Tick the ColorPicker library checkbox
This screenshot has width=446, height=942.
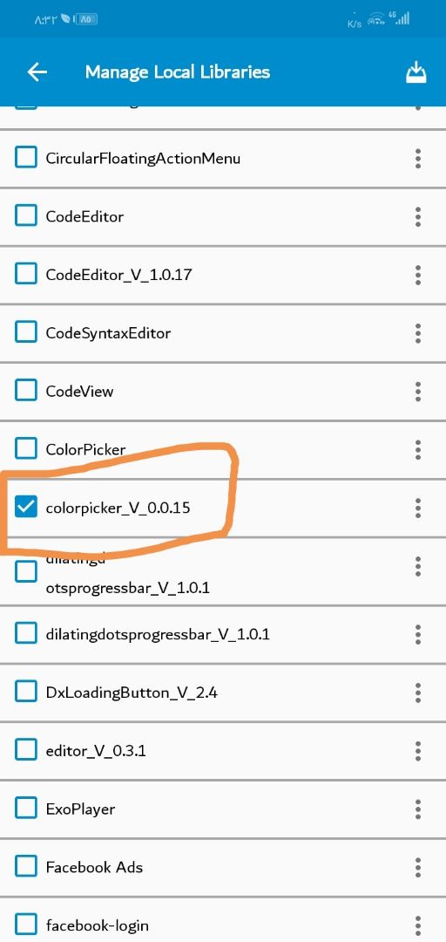click(x=25, y=449)
